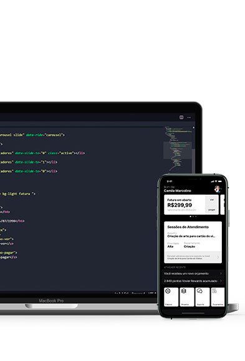Click "Criação de arte para cartão de vi..." subject
Viewport: 245px width, 361px height.
point(191,236)
